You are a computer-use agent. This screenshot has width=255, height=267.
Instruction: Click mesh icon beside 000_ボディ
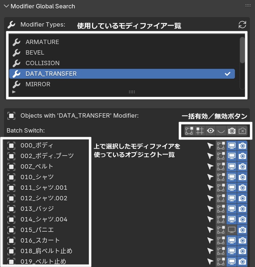coord(11,146)
